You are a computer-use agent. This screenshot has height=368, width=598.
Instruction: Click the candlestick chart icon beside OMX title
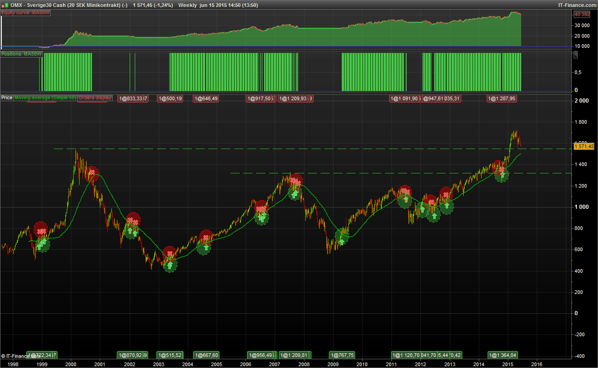[x=5, y=5]
